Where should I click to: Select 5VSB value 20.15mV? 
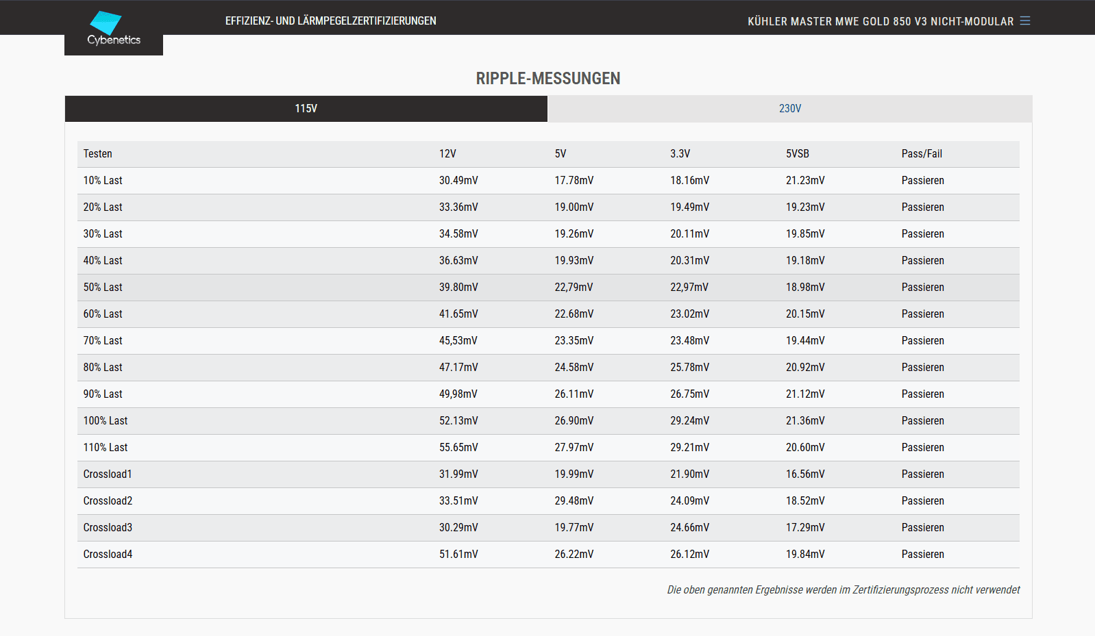point(805,314)
